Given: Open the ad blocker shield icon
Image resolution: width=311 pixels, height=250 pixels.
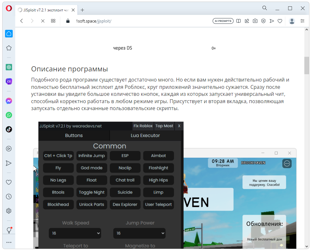Looking at the screenshot, I should tap(263, 21).
